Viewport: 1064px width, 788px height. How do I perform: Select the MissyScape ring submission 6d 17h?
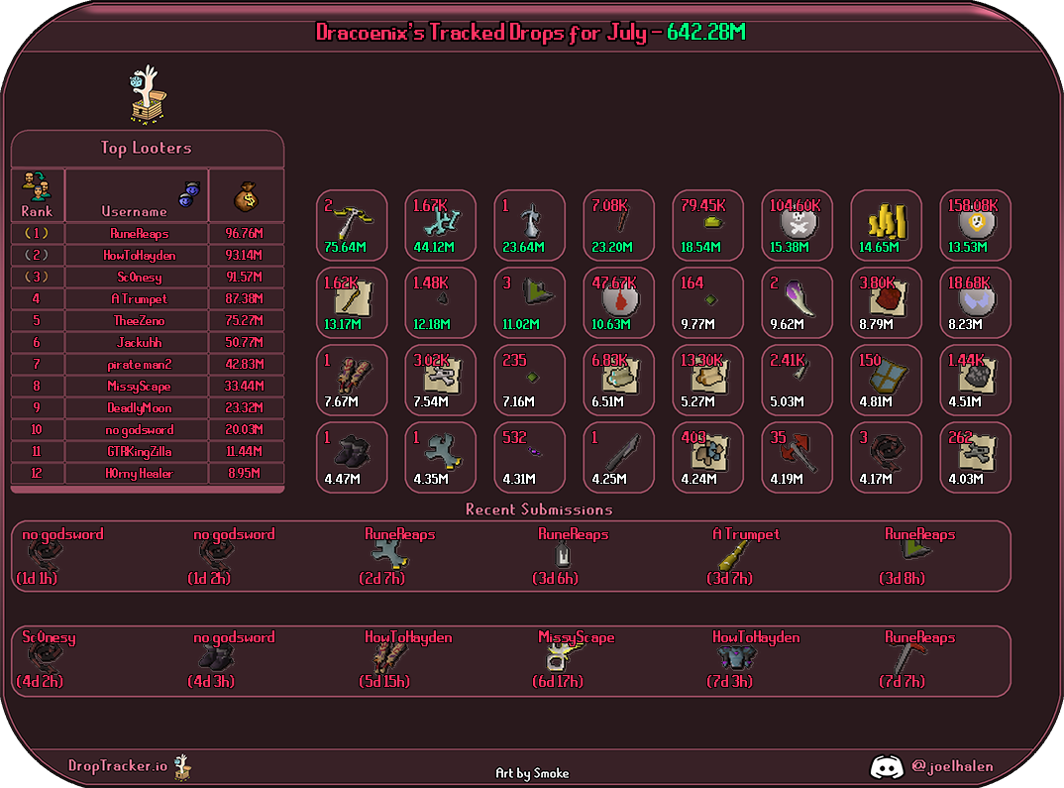[x=574, y=660]
